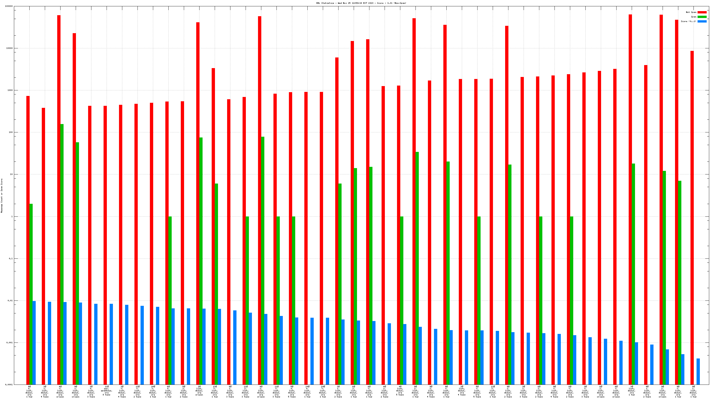Image resolution: width=713 pixels, height=401 pixels.
Task: Click the "Score (0..1)" legend text
Action: coord(688,21)
